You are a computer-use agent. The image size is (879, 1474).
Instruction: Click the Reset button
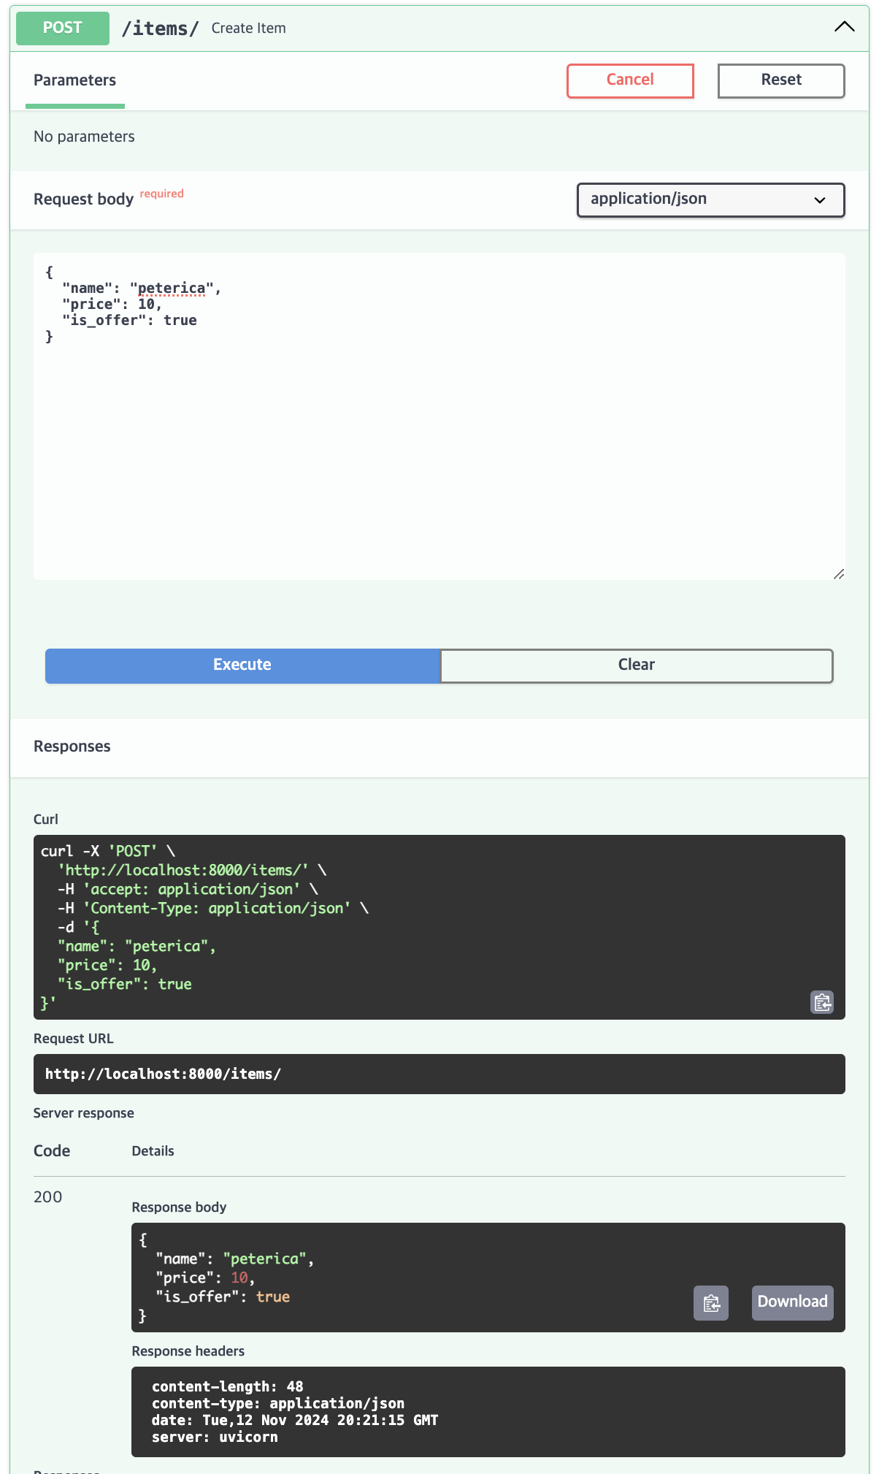(781, 80)
